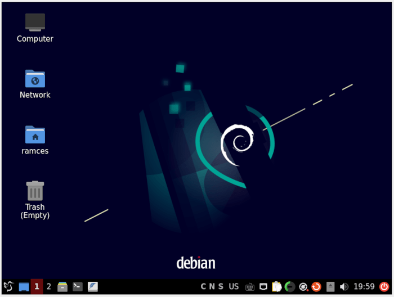Switch to workspace 2 in pager
Screen dimensions: 394x297
pos(49,286)
